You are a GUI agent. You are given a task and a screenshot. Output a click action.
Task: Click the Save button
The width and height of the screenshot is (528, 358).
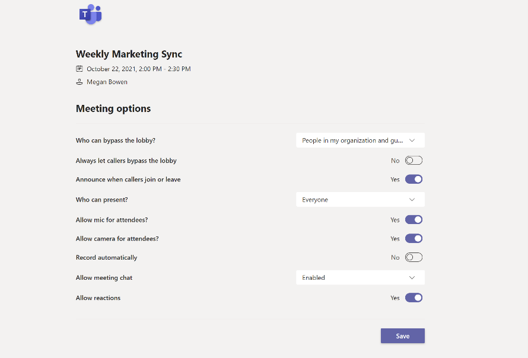(x=402, y=336)
